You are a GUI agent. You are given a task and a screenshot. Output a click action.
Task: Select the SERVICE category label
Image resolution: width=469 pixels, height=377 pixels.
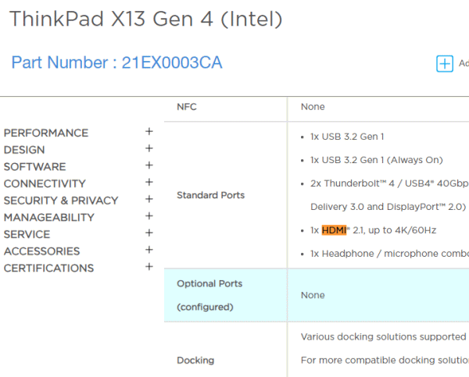click(x=27, y=234)
